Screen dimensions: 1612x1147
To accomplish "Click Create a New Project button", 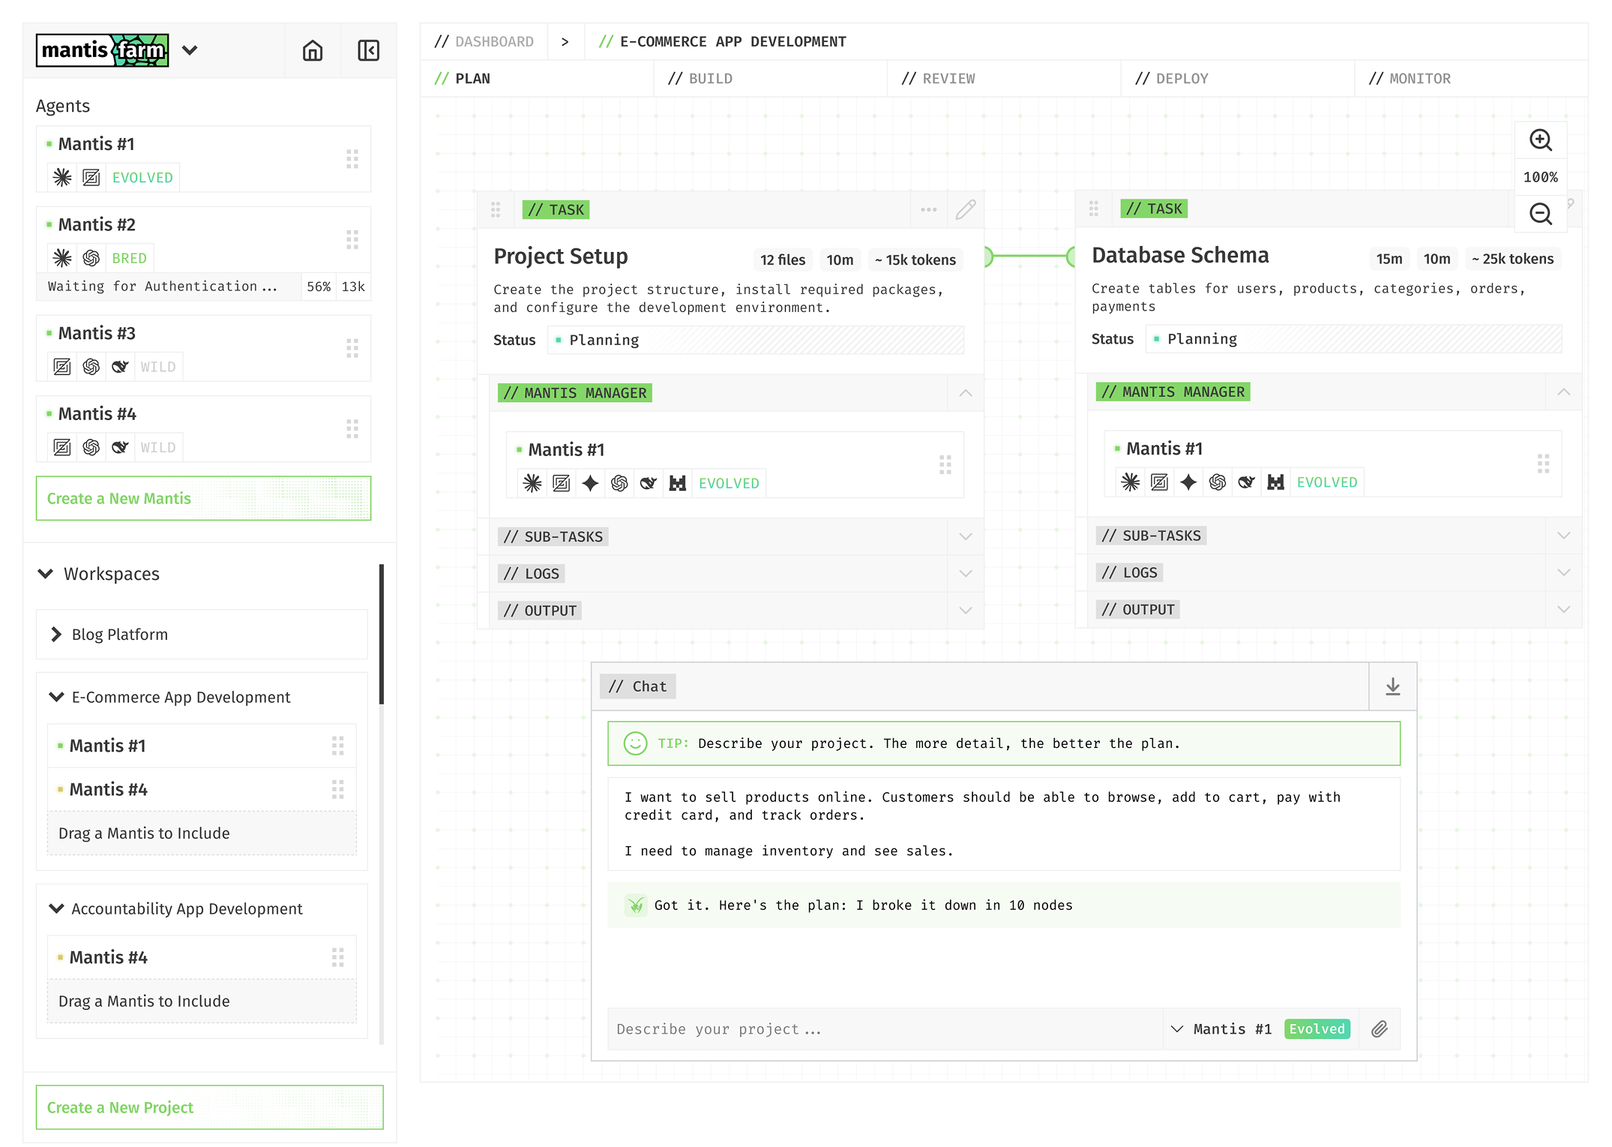I will 209,1107.
